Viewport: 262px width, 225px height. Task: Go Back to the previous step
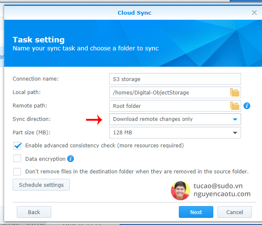point(34,212)
